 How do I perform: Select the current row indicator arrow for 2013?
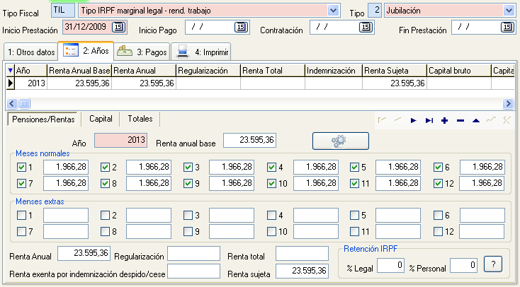(x=11, y=83)
